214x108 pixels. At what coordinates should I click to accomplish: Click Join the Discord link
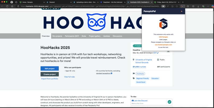(x=141, y=101)
